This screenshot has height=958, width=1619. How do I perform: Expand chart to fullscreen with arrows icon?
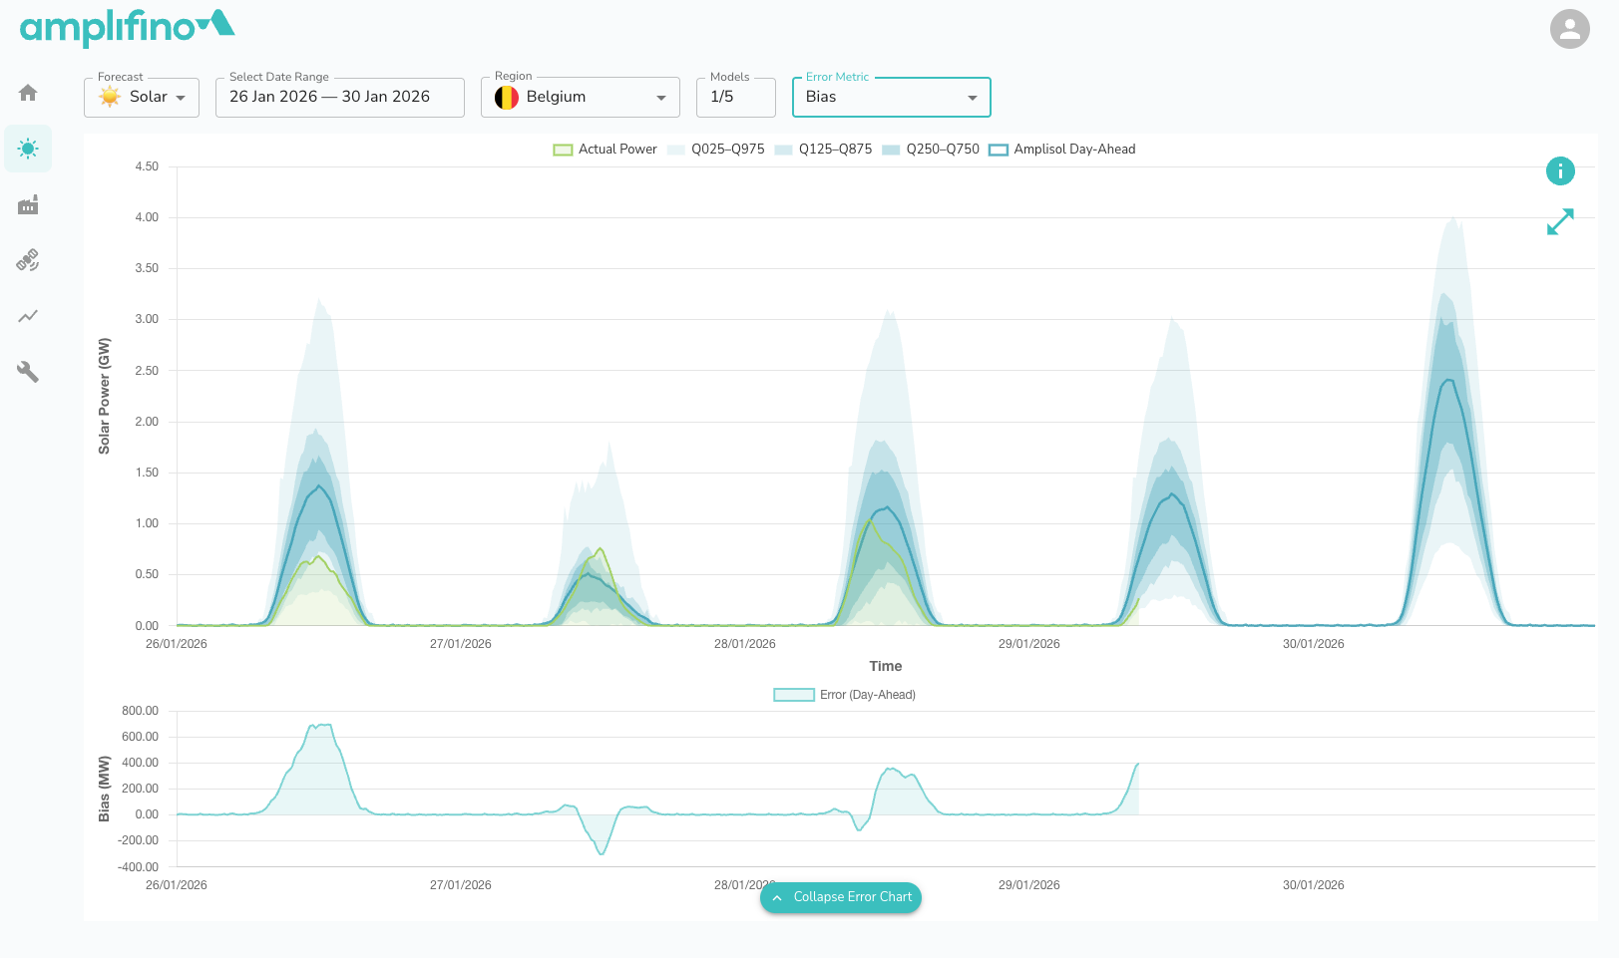(x=1560, y=221)
